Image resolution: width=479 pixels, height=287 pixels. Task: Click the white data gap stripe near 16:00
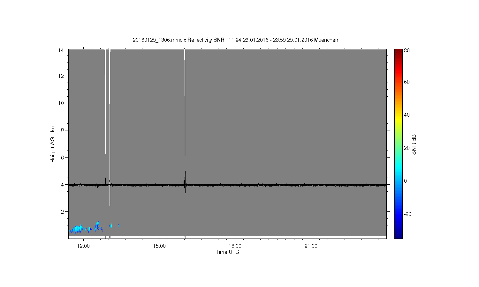(x=185, y=102)
